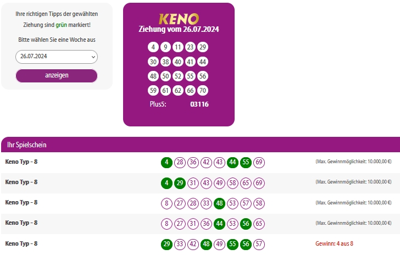Click the Plus5 number 03116

[x=199, y=104]
